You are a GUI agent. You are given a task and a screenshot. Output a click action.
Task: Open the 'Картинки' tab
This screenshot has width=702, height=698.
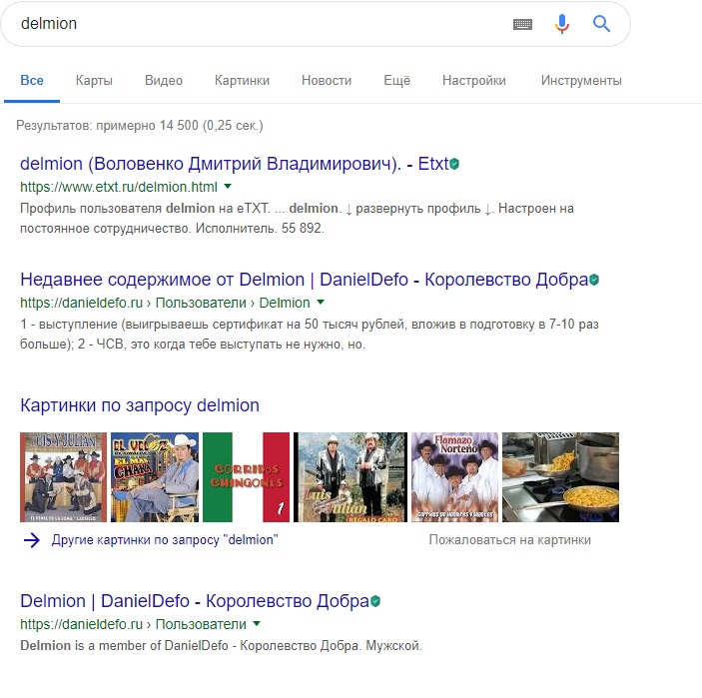[242, 81]
